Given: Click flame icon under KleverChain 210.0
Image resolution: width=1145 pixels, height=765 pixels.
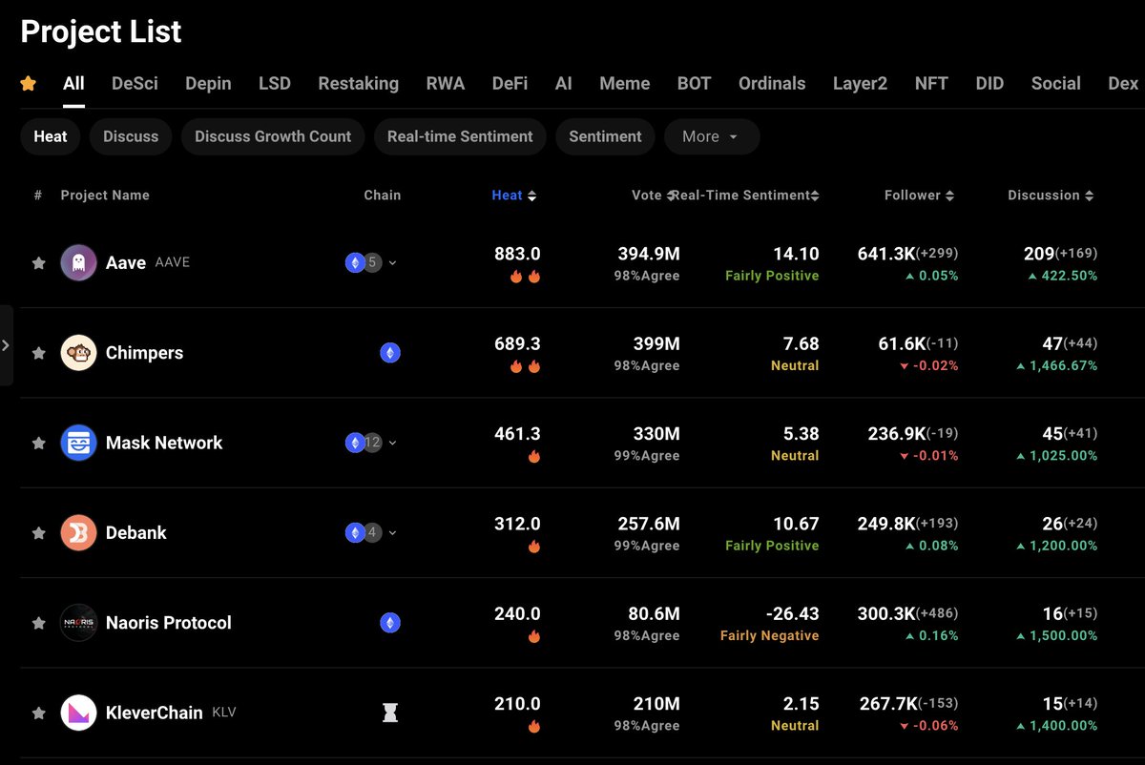Looking at the screenshot, I should click(534, 726).
